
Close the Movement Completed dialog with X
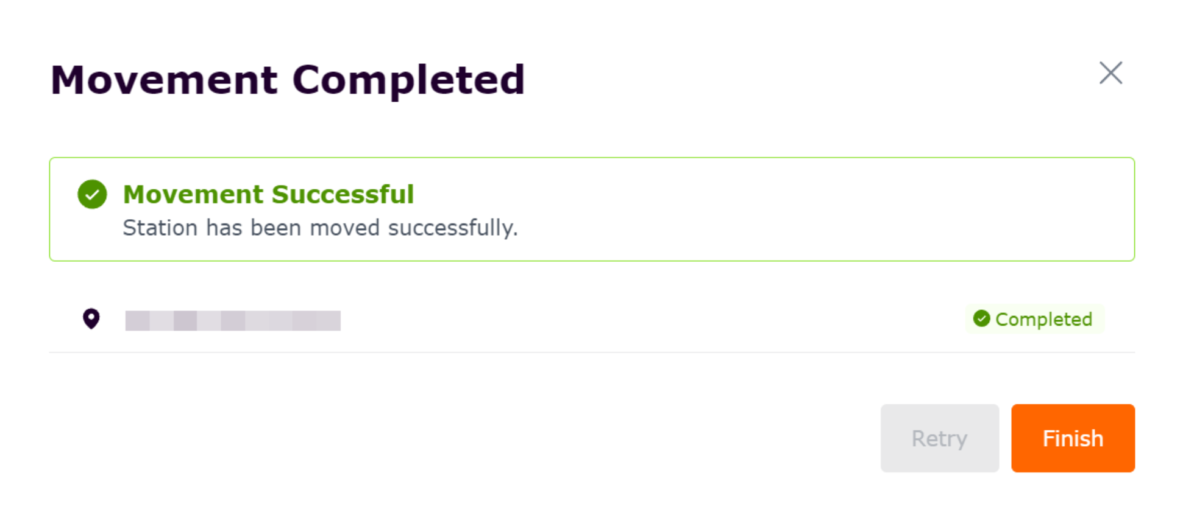click(1110, 73)
